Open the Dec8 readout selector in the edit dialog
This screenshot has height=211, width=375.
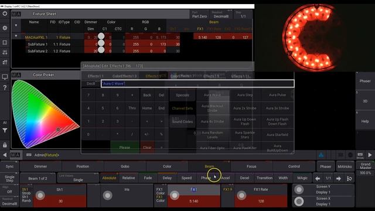[x=91, y=84]
